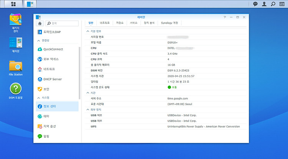The width and height of the screenshot is (288, 159).
Task: Click the system time value 2020-04-25 15:51:57
Action: coord(181,76)
